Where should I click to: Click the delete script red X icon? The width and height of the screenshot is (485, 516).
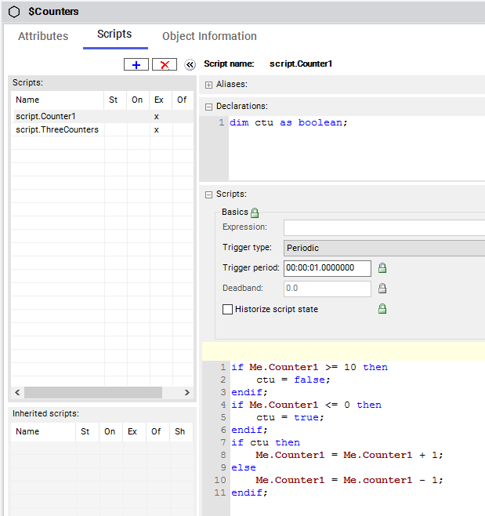click(165, 65)
